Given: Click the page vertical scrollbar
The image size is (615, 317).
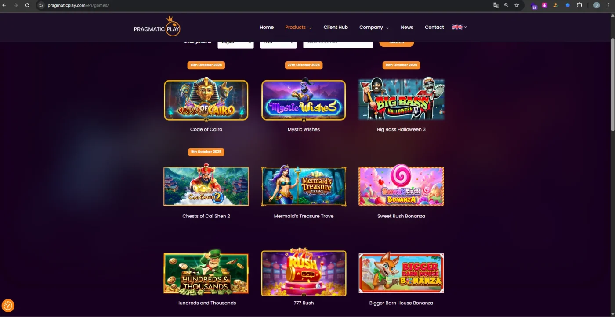Looking at the screenshot, I should pos(613,83).
